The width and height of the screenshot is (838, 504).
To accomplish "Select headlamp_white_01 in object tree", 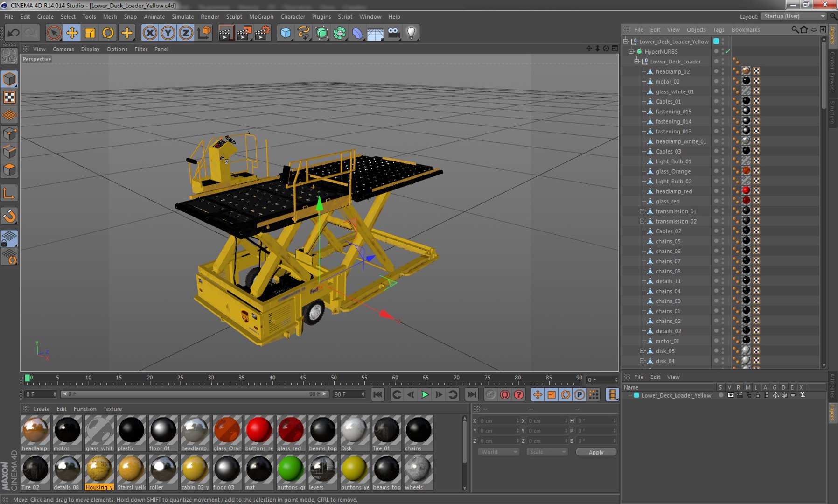I will click(x=681, y=141).
